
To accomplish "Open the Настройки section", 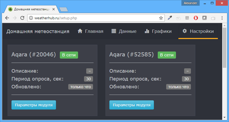I will click(198, 31).
